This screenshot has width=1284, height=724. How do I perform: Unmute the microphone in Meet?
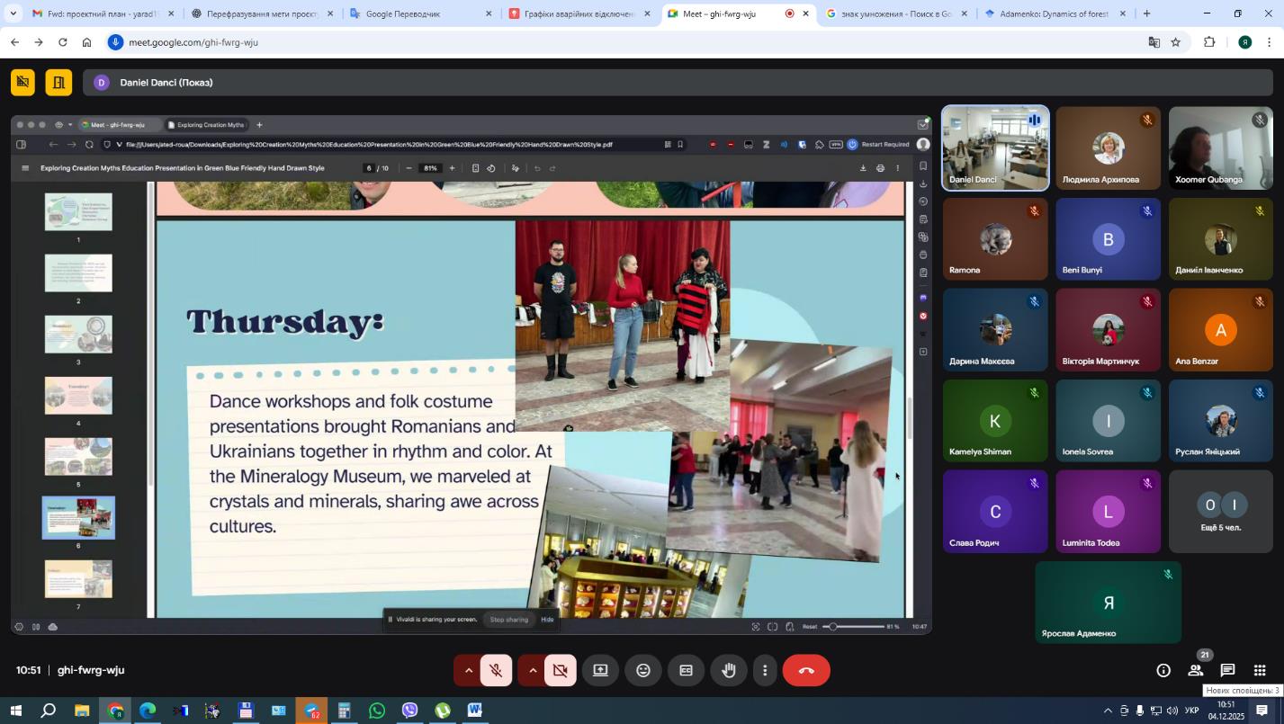(x=496, y=671)
